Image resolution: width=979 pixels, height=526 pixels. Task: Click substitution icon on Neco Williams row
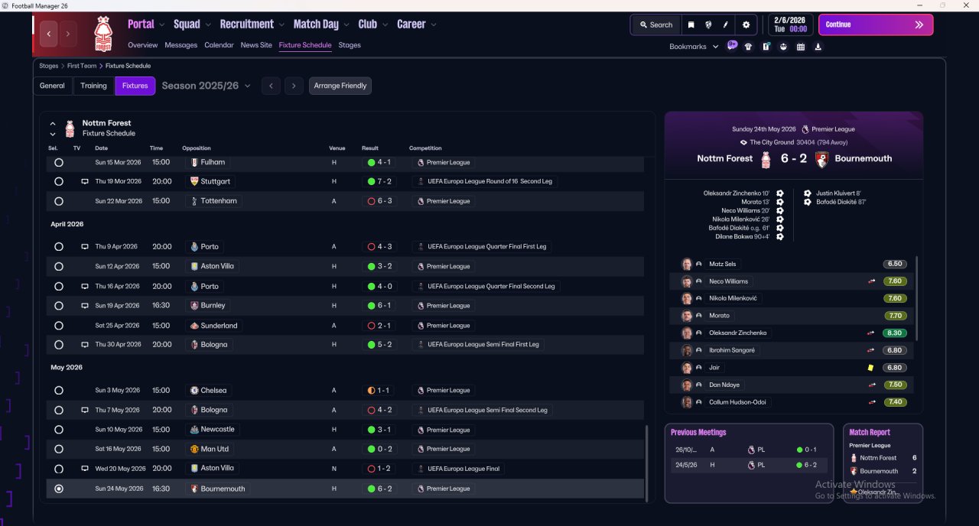click(x=870, y=281)
